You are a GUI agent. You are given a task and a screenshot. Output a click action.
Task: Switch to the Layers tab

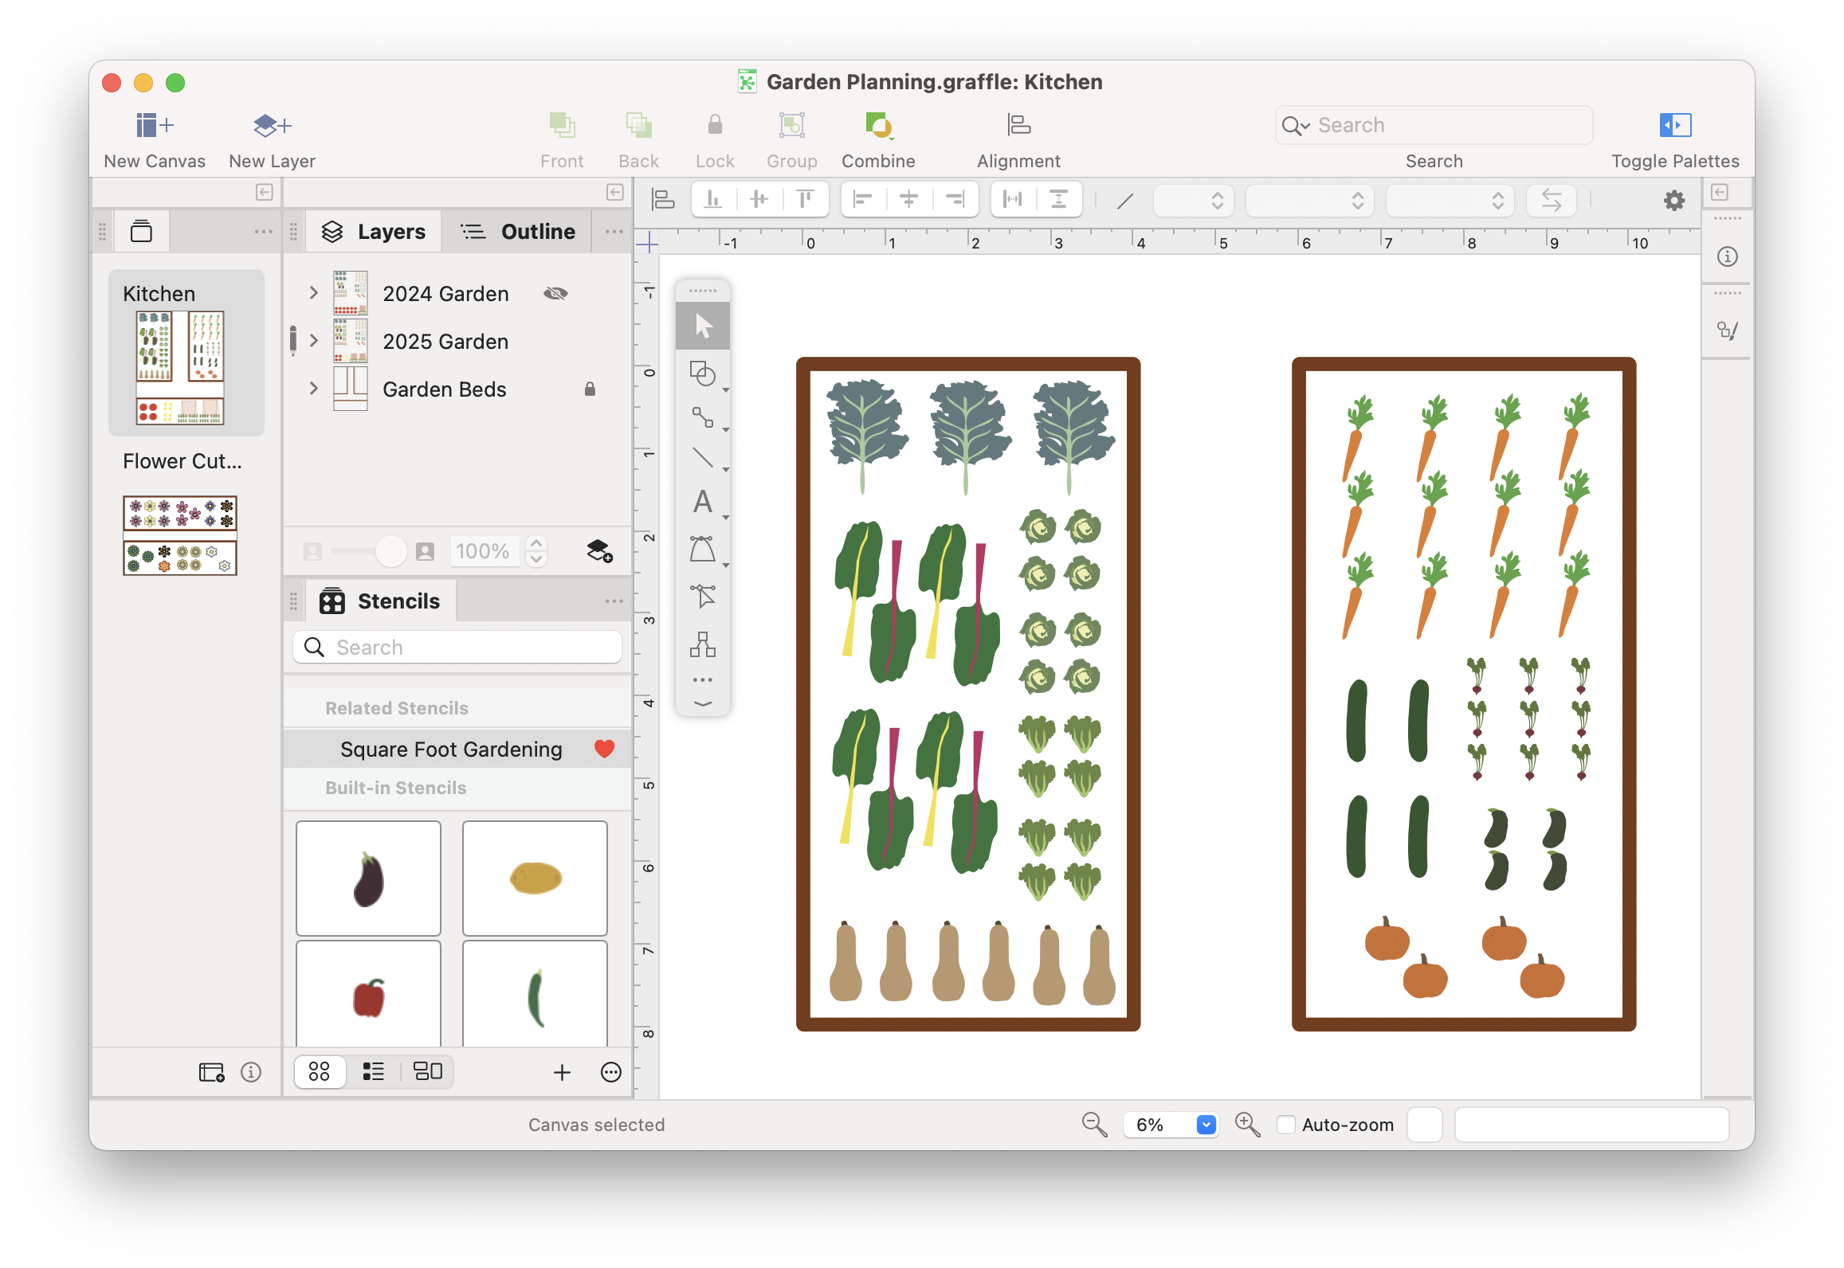point(374,232)
